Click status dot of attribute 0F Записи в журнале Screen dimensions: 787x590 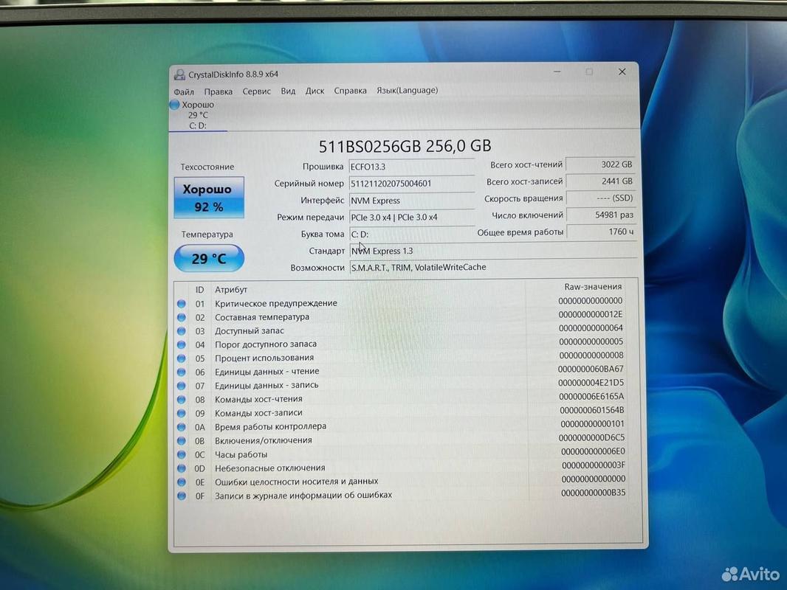tap(182, 496)
